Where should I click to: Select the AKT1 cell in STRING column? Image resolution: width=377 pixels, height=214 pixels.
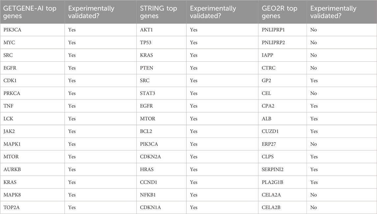[x=146, y=30]
